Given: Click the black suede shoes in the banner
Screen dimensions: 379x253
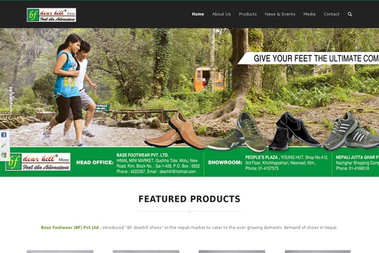Looking at the screenshot, I should [294, 131].
